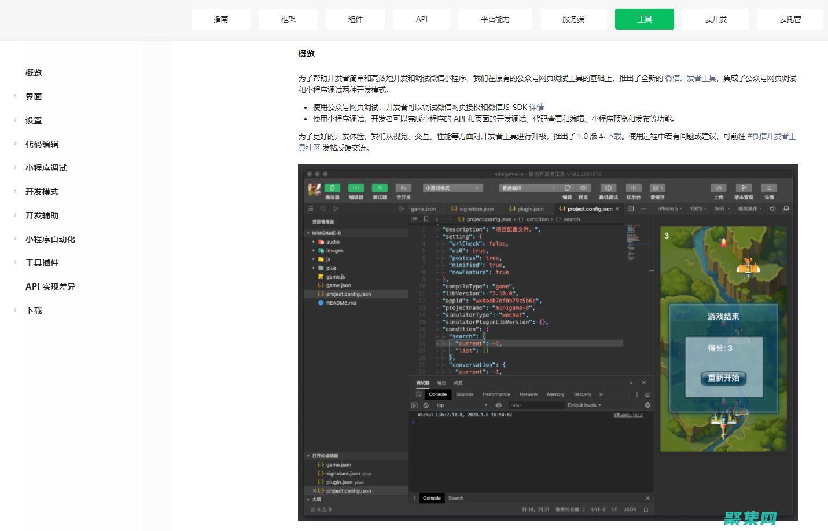Screen dimensions: 828x531
Task: Open the 微信开发者工具 hyperlink
Action: (x=692, y=78)
